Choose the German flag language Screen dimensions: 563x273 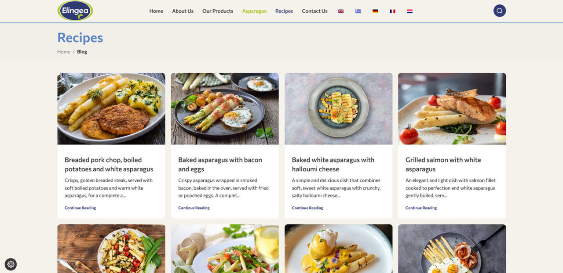pyautogui.click(x=375, y=11)
